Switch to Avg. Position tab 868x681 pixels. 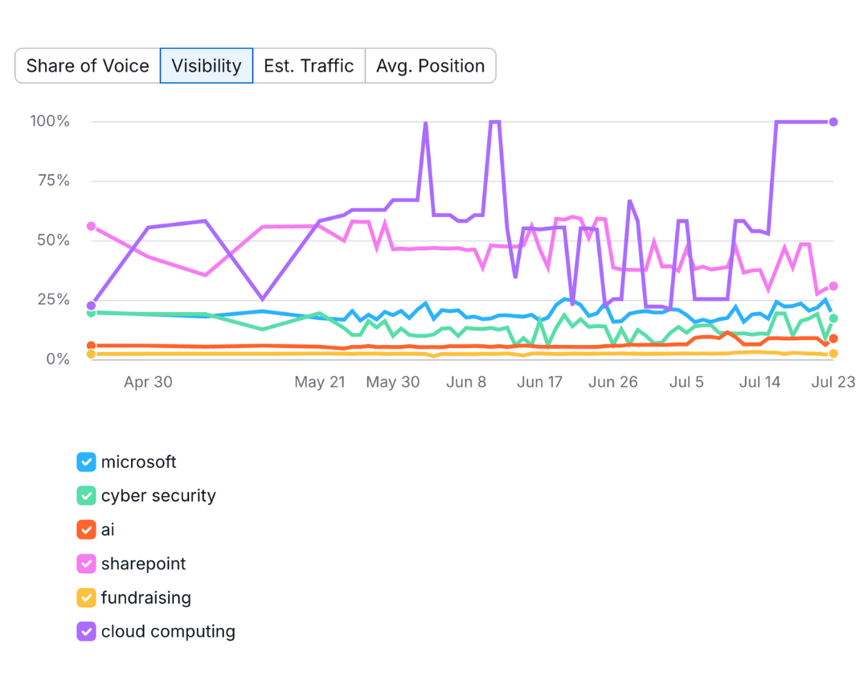(x=430, y=66)
